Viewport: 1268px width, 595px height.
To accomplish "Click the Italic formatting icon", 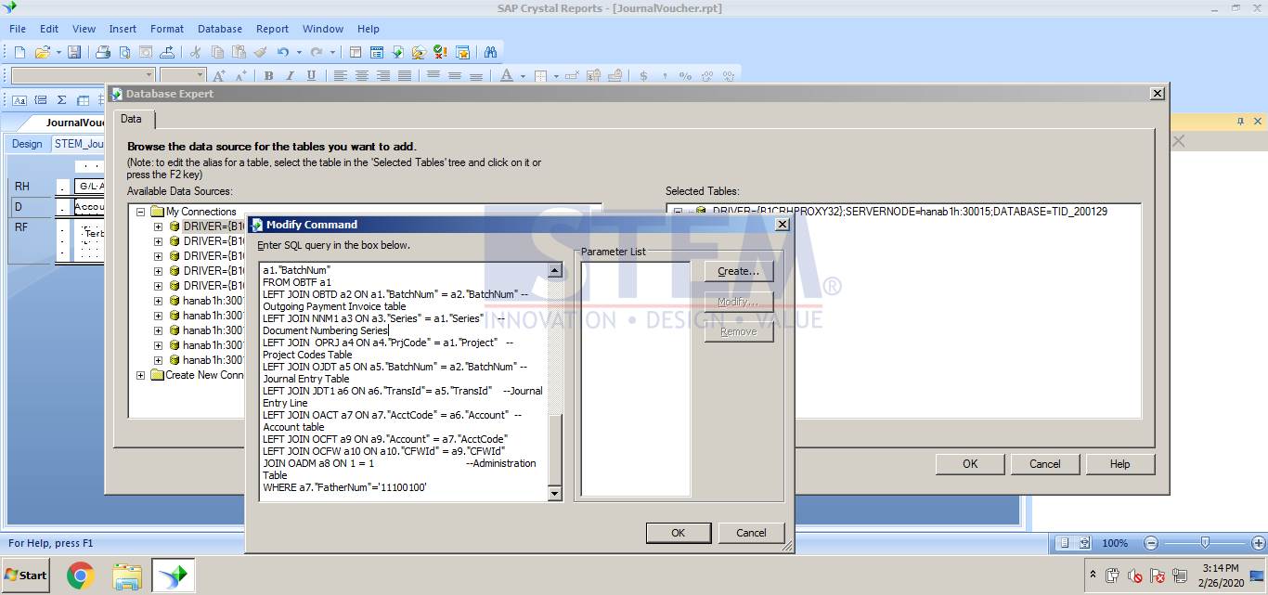I will coord(290,75).
